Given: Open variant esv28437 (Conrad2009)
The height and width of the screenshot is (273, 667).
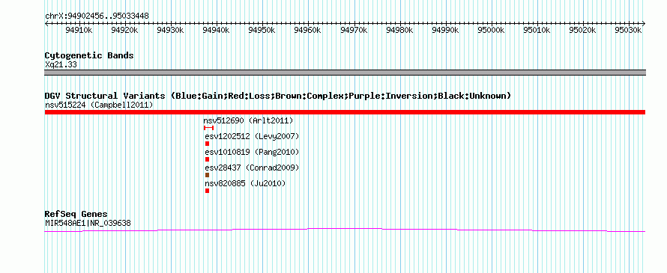Looking at the screenshot, I should (252, 168).
